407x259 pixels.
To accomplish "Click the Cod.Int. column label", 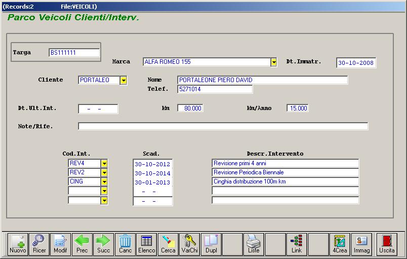I will click(x=76, y=154).
